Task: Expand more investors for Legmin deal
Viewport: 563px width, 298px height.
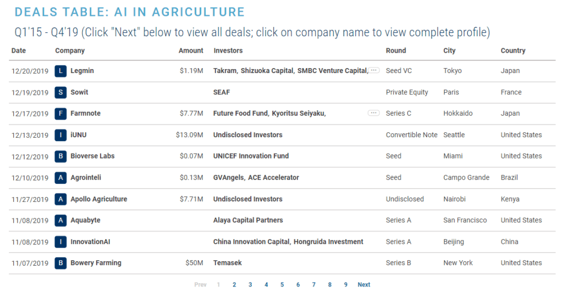Action: (374, 70)
